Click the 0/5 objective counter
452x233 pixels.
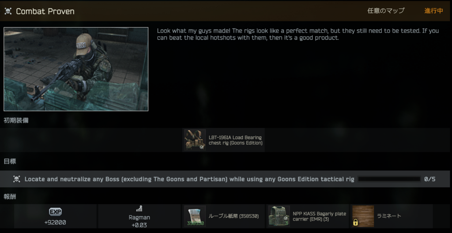click(429, 179)
